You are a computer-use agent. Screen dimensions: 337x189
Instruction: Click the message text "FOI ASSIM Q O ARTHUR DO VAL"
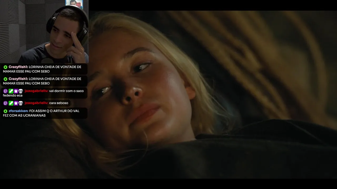tap(54, 111)
